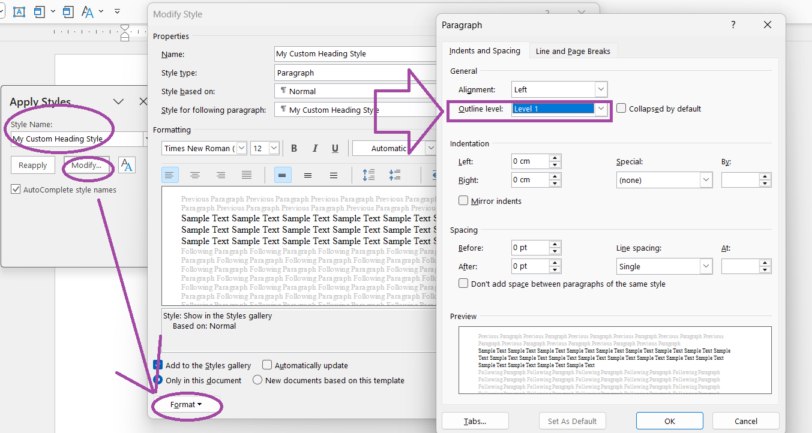Click the increase paragraph spacing icon
The image size is (812, 433).
(x=368, y=175)
